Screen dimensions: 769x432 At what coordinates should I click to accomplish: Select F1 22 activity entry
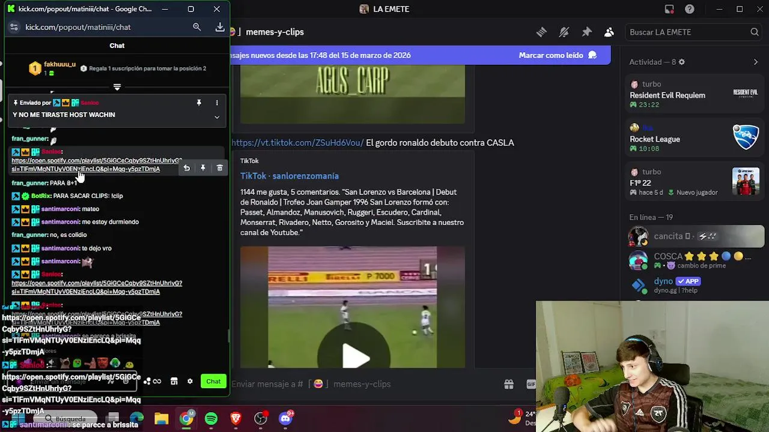(x=694, y=182)
